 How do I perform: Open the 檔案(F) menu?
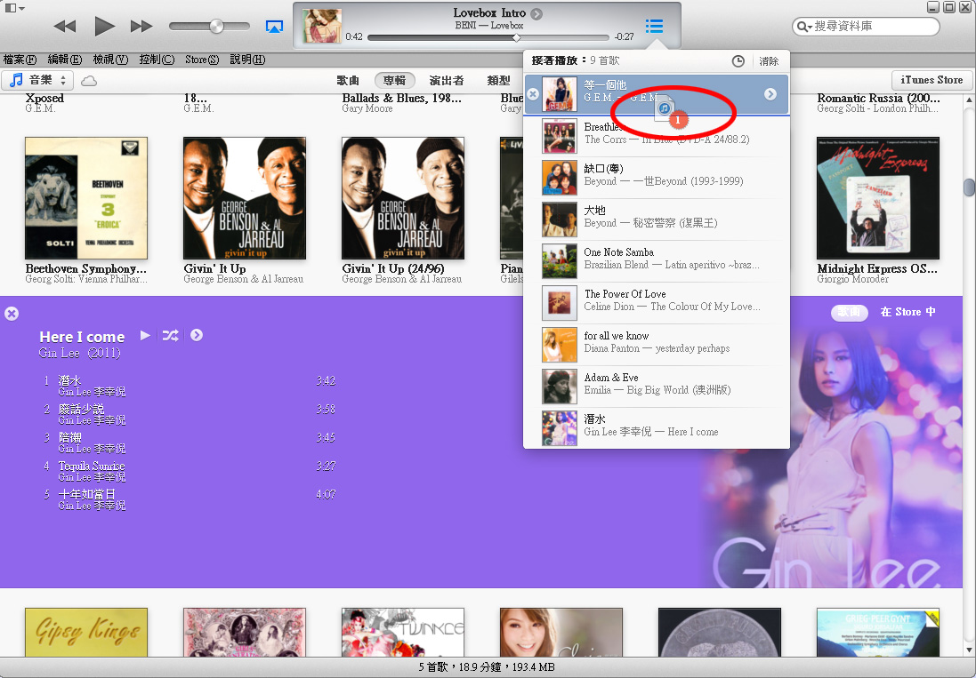(20, 60)
